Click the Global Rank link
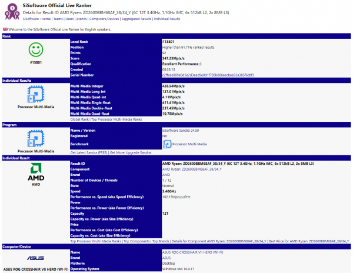 coord(81,119)
